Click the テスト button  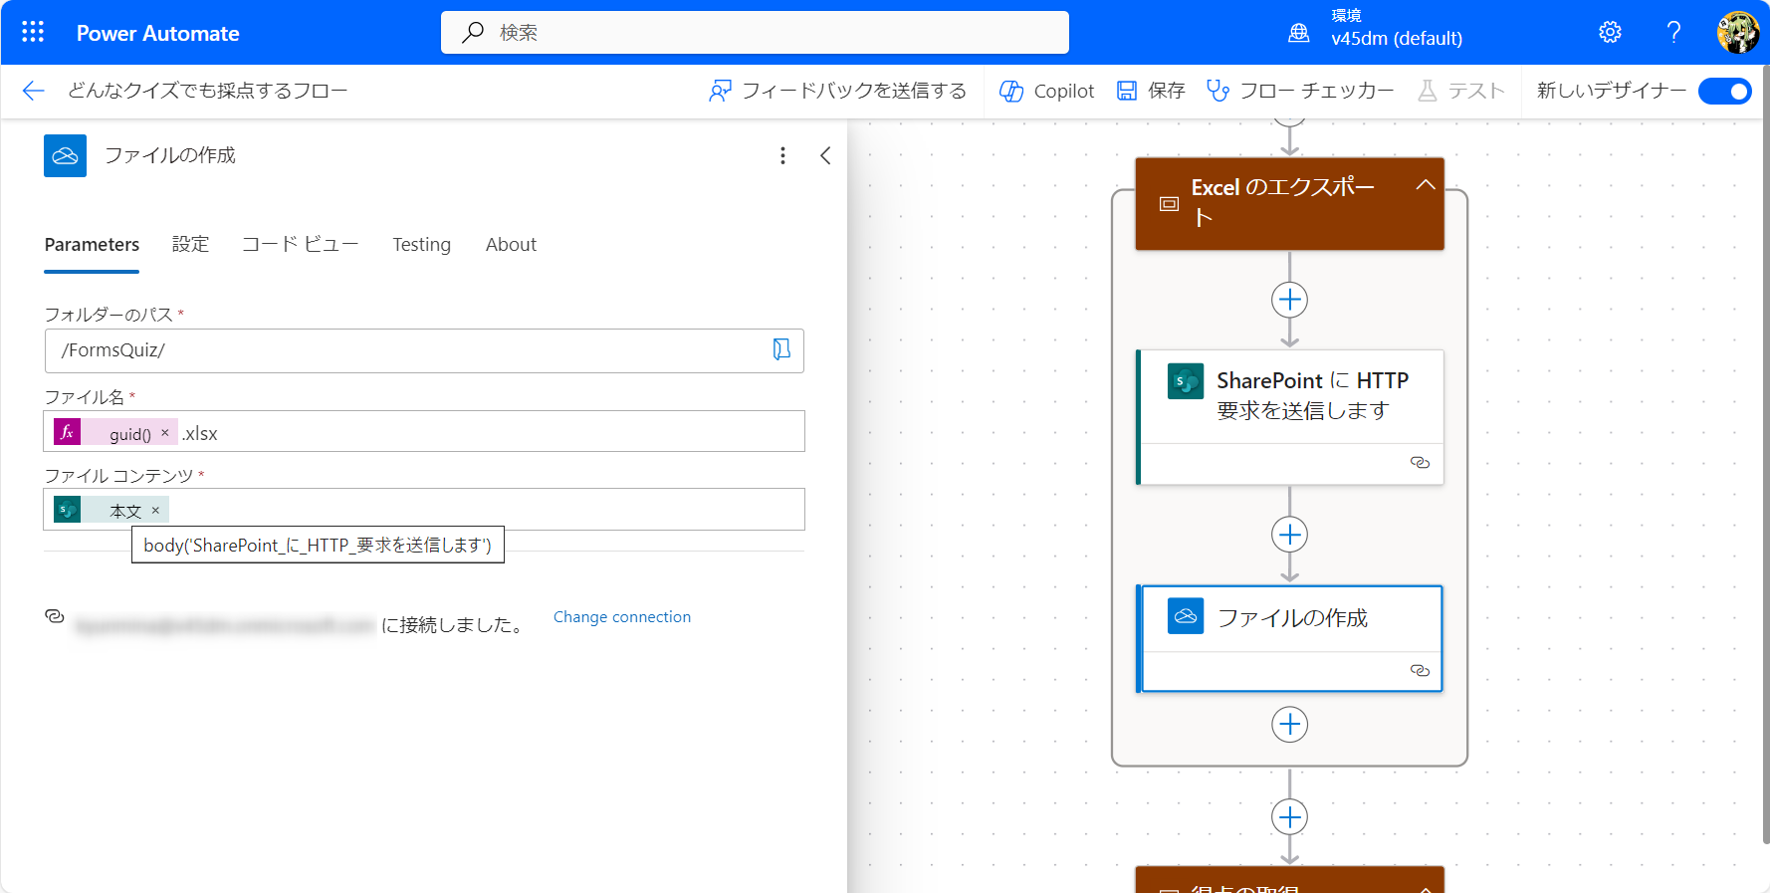[1461, 91]
